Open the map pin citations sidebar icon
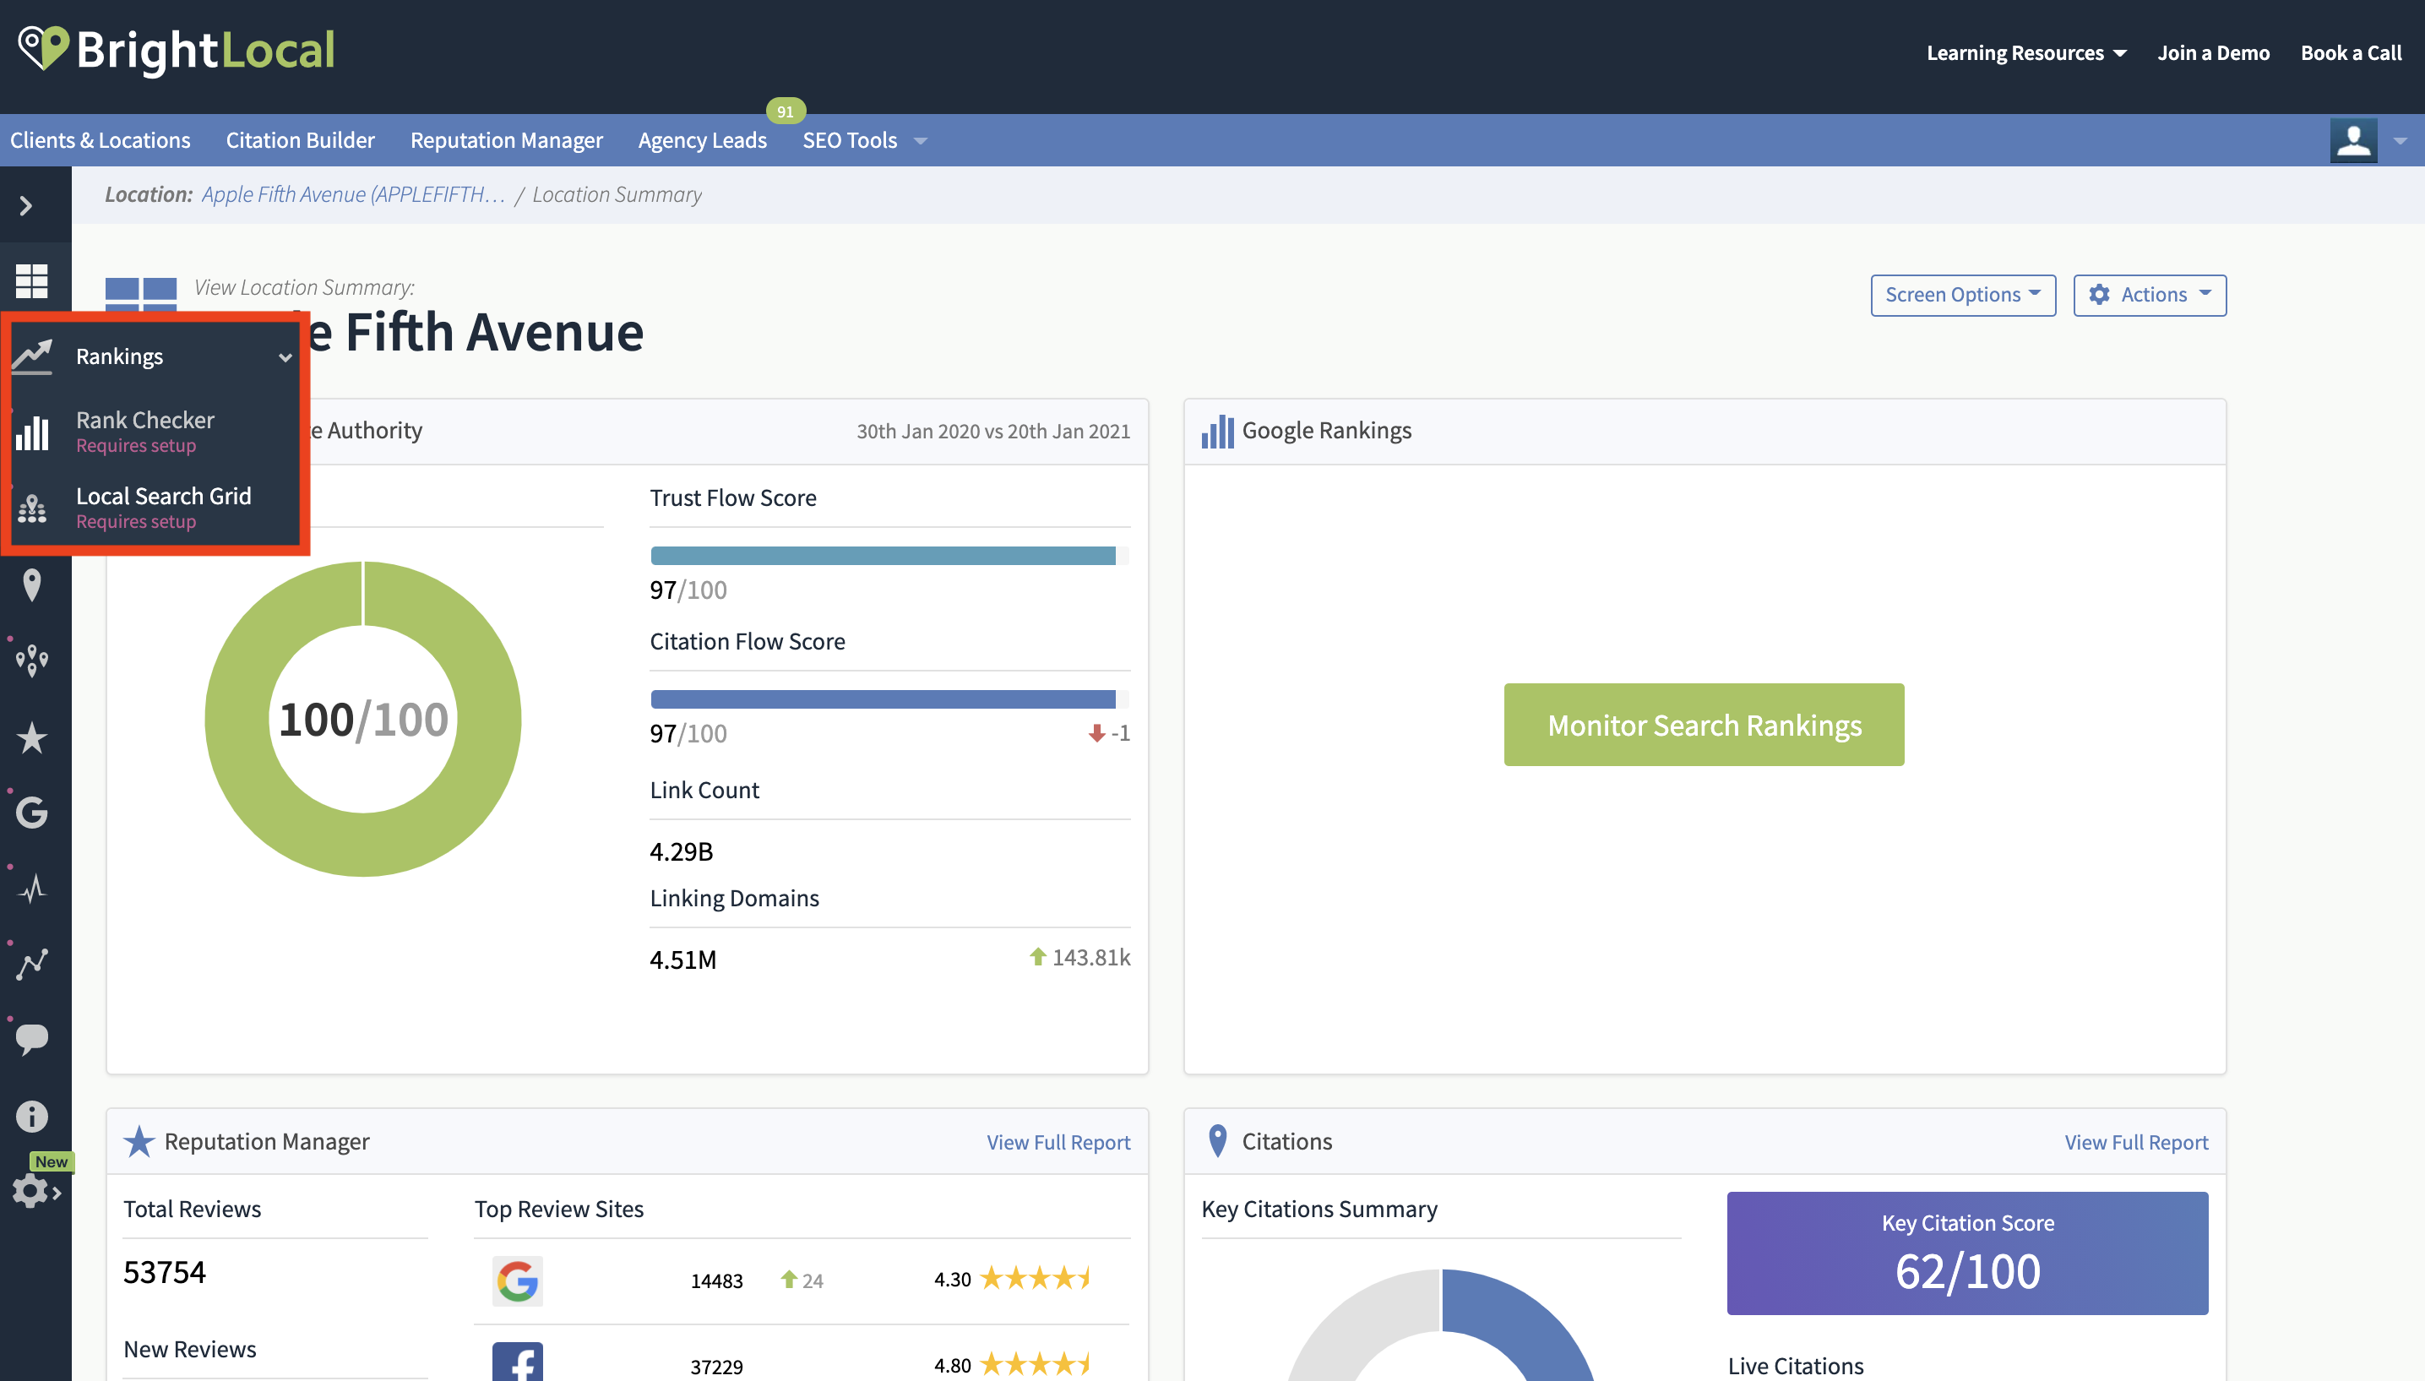Viewport: 2425px width, 1381px height. coord(31,585)
